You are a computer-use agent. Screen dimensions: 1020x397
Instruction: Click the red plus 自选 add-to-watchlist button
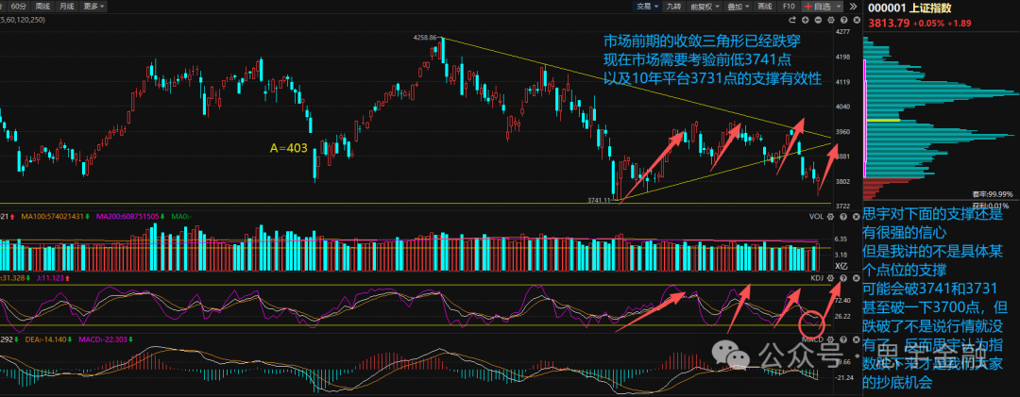click(x=817, y=7)
